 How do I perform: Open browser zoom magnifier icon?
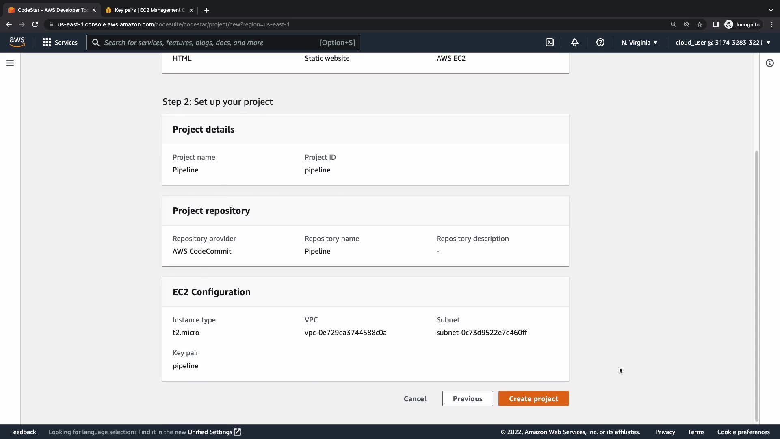coord(673,24)
